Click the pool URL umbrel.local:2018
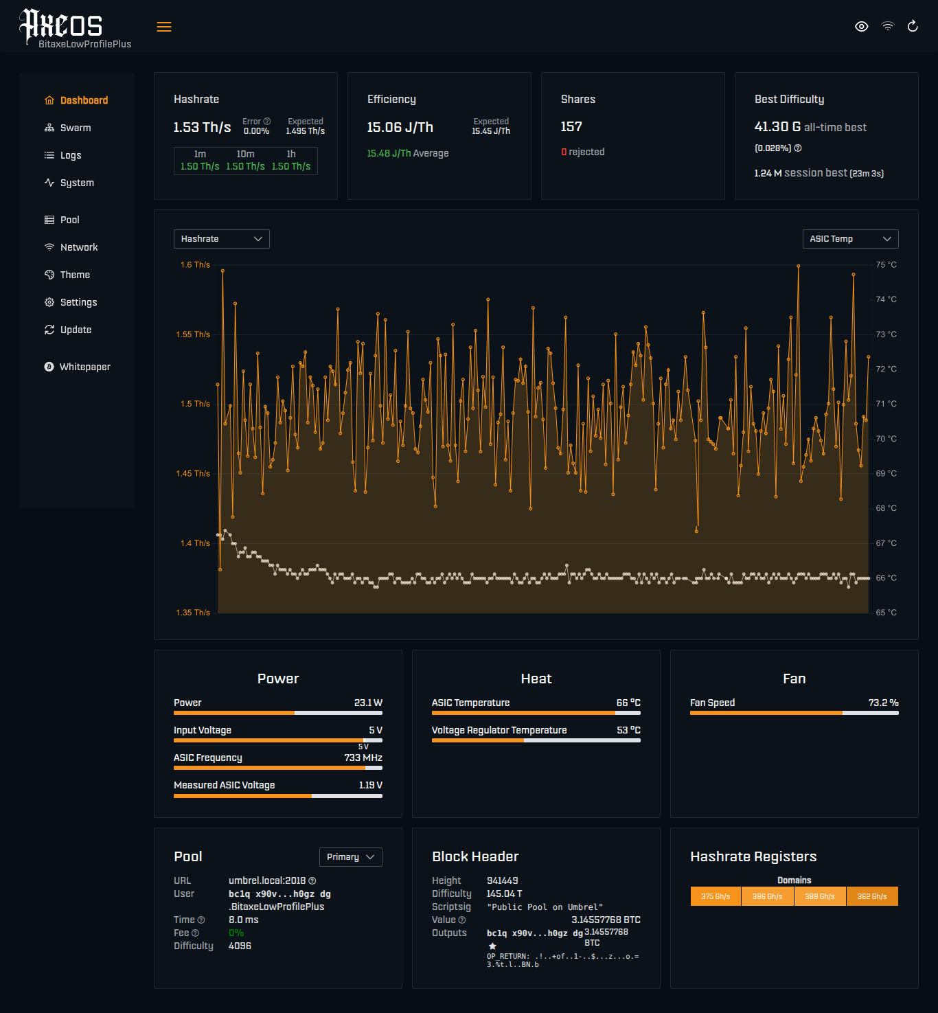 pos(267,880)
